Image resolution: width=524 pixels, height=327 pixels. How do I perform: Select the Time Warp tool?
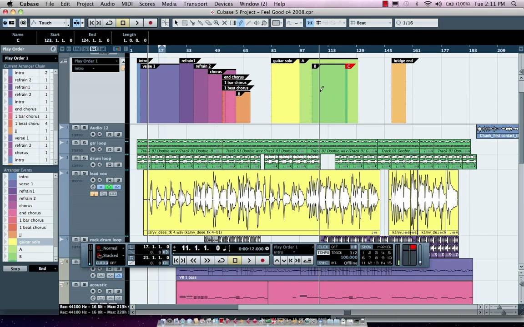pos(232,23)
